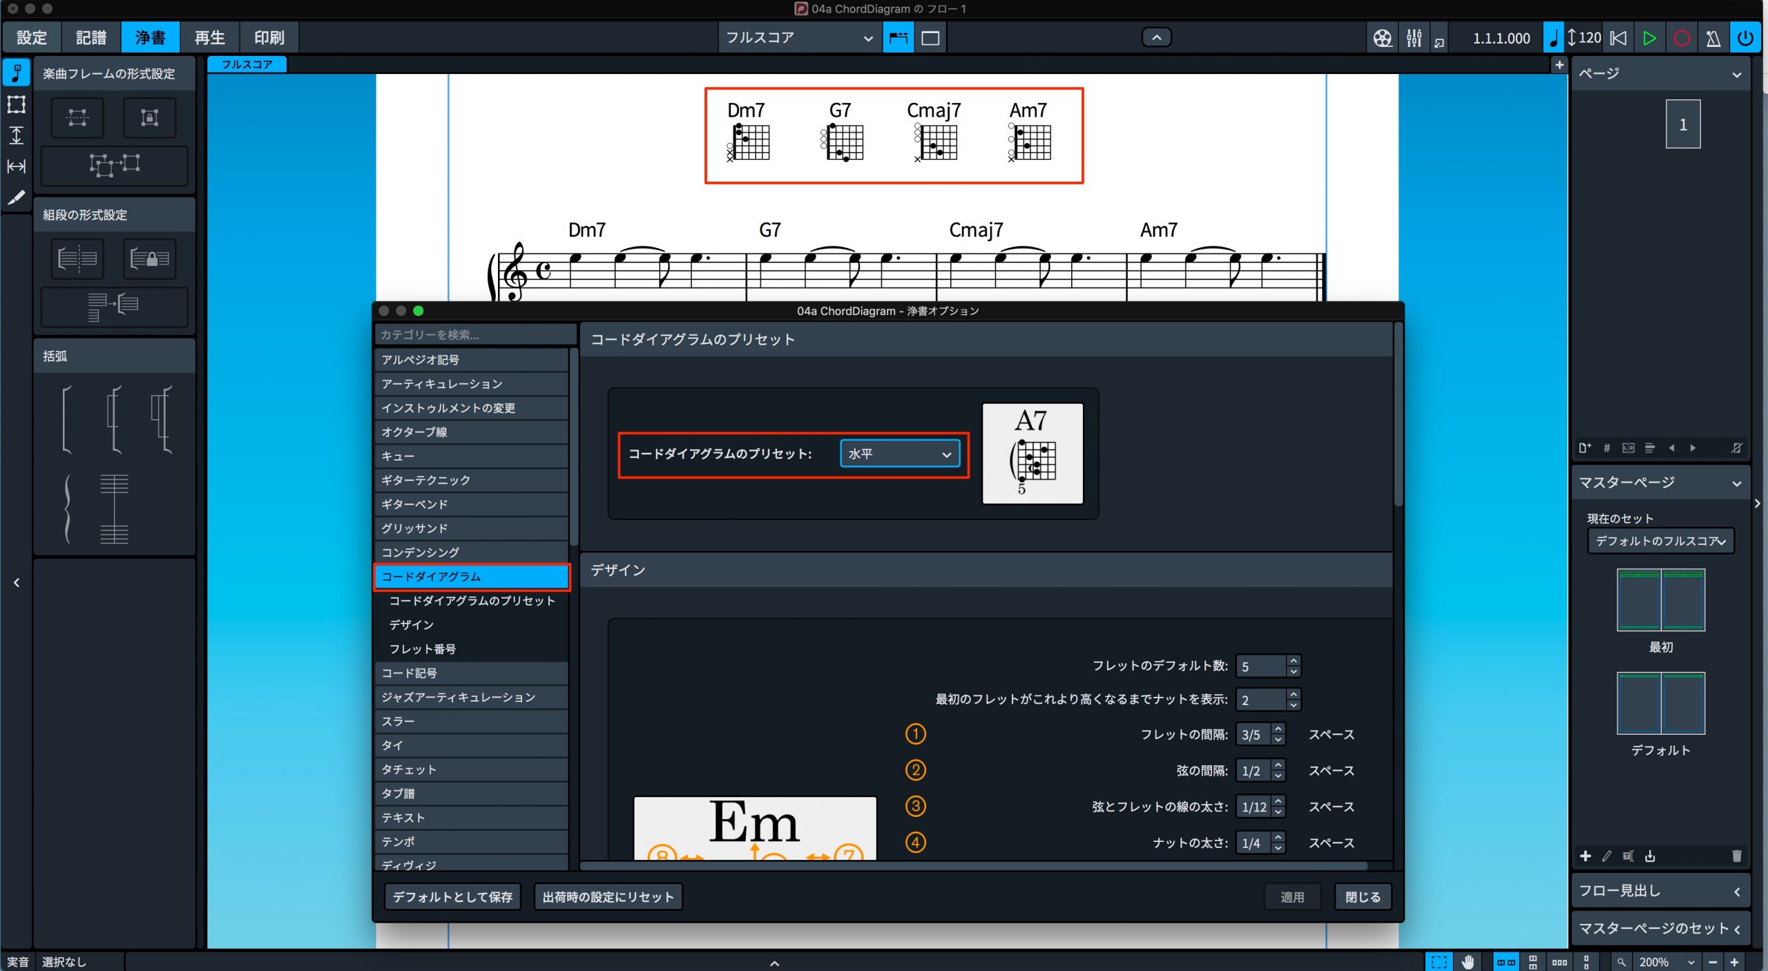The height and width of the screenshot is (971, 1768).
Task: Expand the bottom panel with the chevron
Action: [x=775, y=963]
